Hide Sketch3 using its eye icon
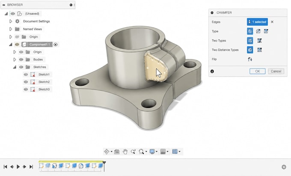 click(26, 89)
